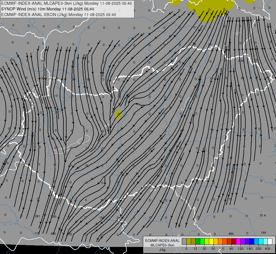
Task: Click the magenta legend swatch
Action: (x=238, y=241)
